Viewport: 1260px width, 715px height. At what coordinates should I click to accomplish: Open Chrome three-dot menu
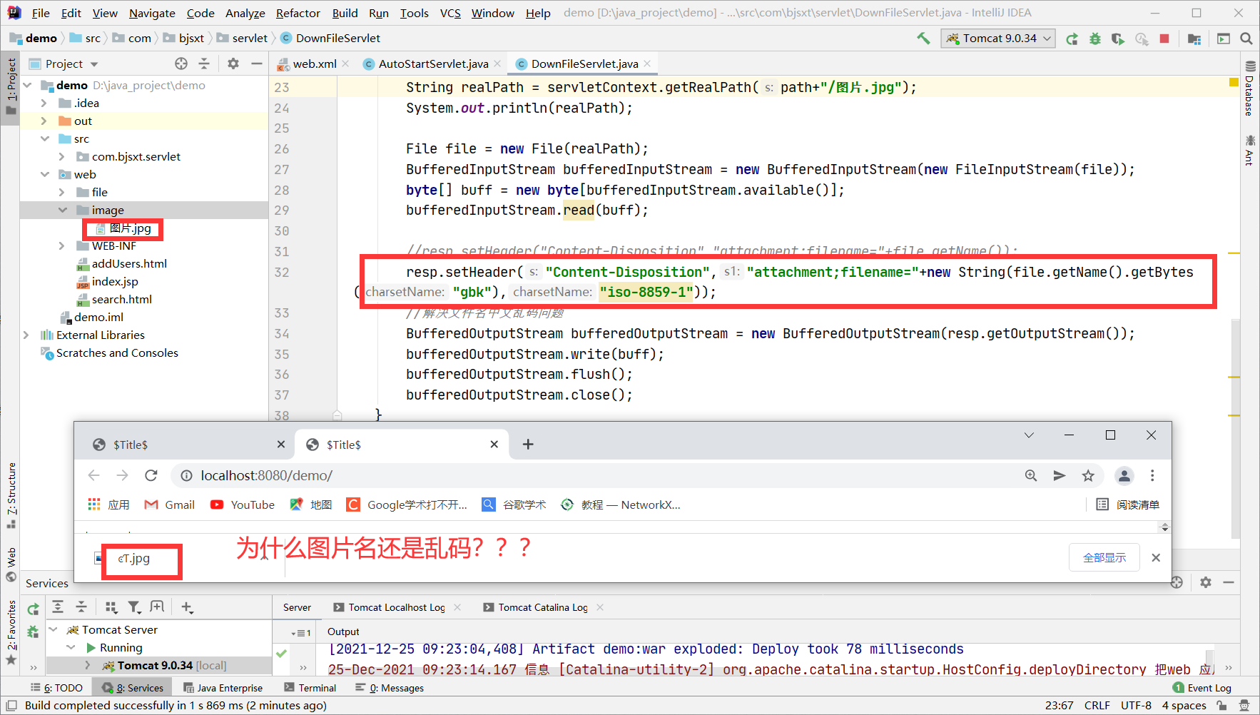pyautogui.click(x=1152, y=475)
